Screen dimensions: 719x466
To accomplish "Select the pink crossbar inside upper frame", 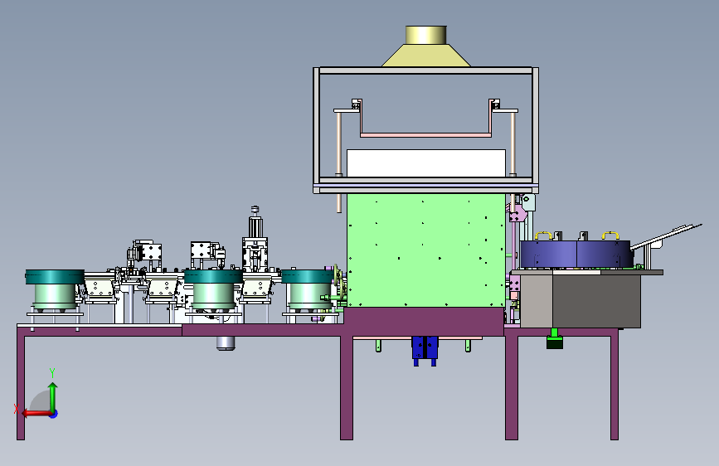I will [425, 135].
